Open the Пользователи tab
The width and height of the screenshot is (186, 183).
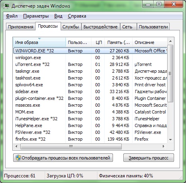153,27
